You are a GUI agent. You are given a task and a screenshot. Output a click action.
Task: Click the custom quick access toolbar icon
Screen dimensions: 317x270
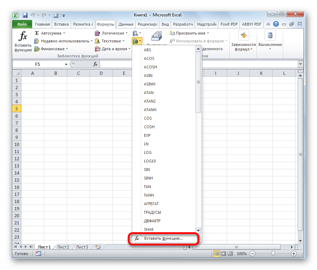56,15
